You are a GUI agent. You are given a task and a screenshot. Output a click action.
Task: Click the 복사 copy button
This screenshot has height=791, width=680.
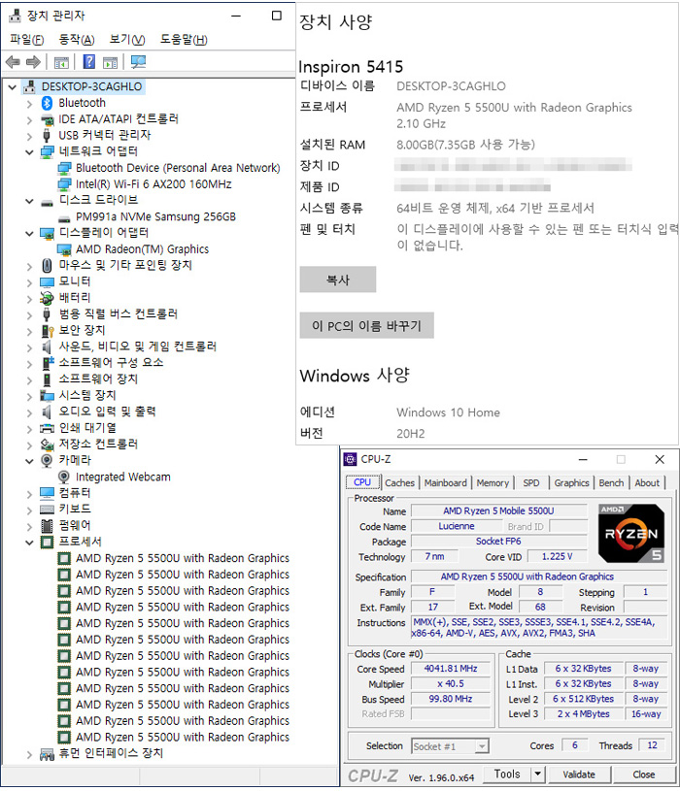(338, 280)
